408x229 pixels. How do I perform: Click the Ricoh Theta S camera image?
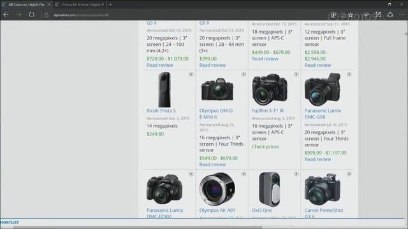tap(164, 90)
